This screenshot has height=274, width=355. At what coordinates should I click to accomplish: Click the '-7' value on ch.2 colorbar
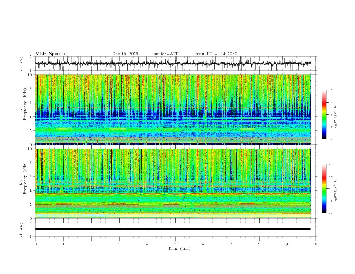pyautogui.click(x=330, y=213)
